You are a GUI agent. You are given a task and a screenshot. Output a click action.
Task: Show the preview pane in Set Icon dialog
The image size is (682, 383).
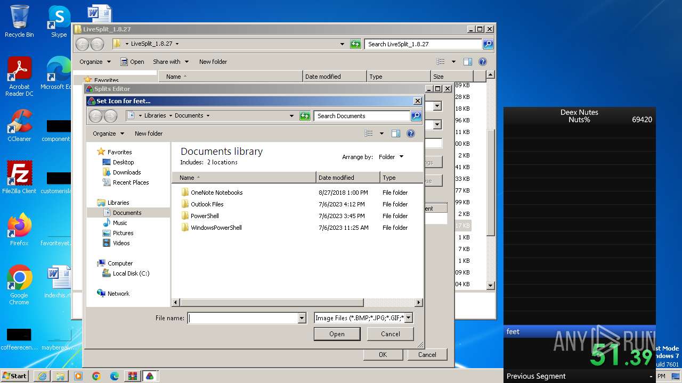tap(396, 134)
